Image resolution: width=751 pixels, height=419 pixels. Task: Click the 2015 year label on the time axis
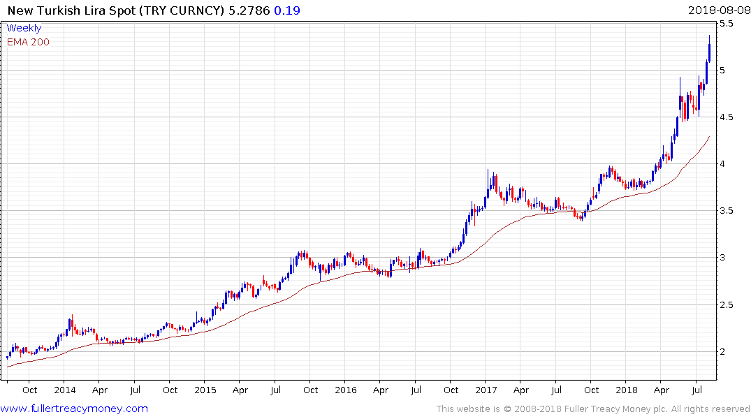pos(205,390)
